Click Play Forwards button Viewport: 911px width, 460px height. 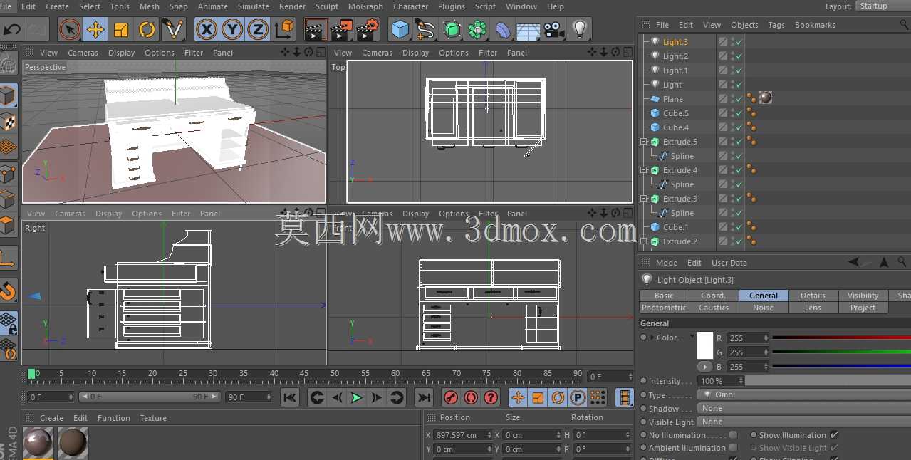pyautogui.click(x=357, y=397)
